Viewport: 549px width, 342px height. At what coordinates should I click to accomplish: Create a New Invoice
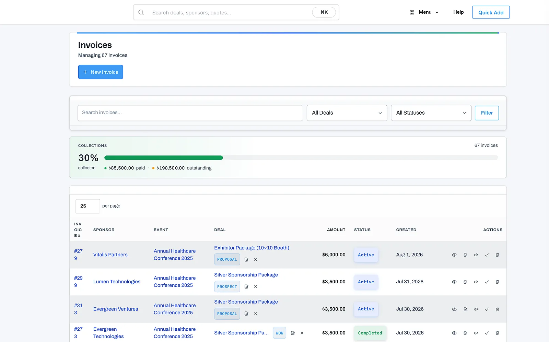point(101,72)
